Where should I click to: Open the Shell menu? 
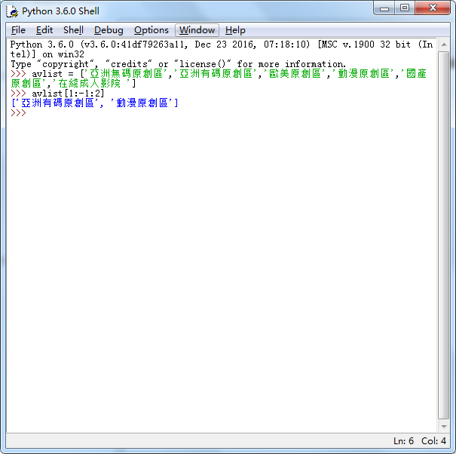pos(73,30)
